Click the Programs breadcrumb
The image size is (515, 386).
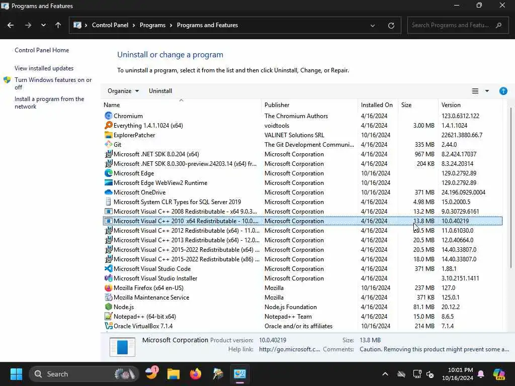click(x=152, y=25)
